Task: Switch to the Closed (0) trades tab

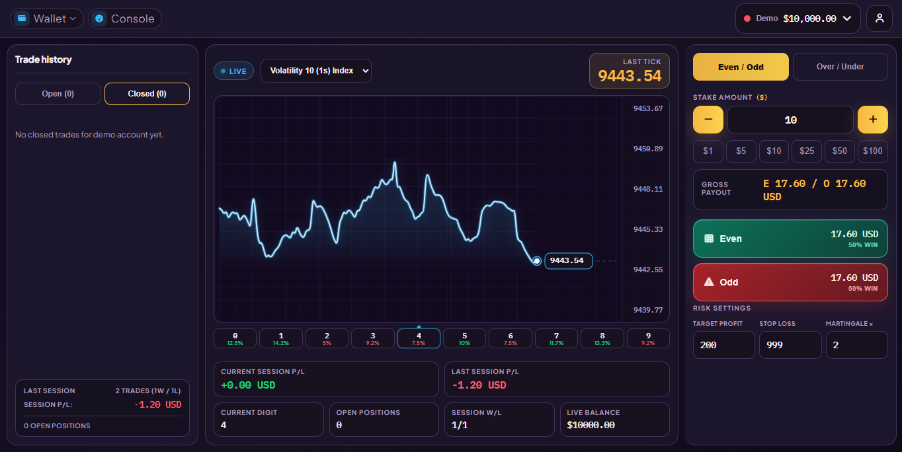Action: tap(147, 94)
